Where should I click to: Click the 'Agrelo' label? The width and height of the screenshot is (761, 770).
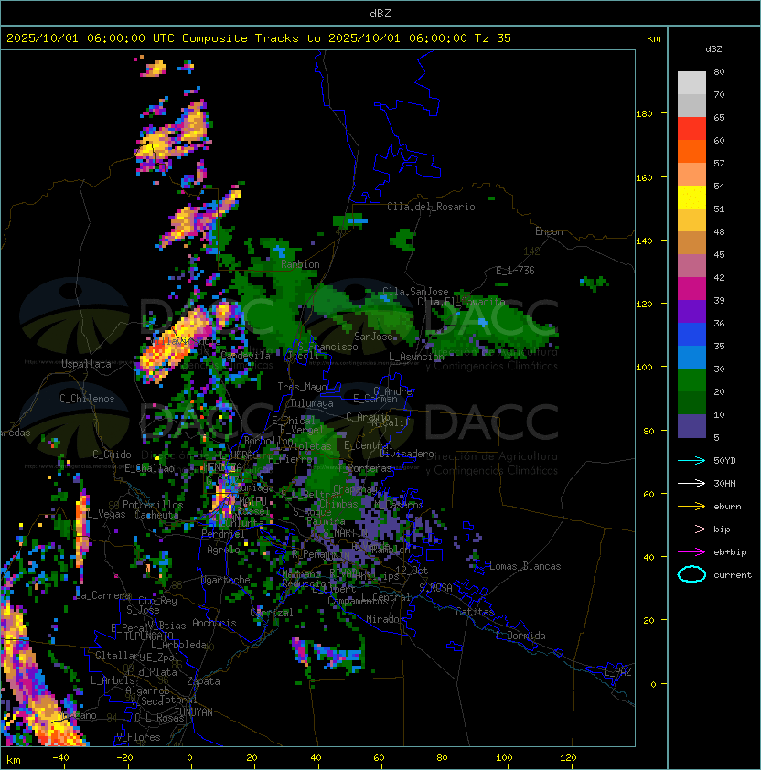tap(223, 550)
